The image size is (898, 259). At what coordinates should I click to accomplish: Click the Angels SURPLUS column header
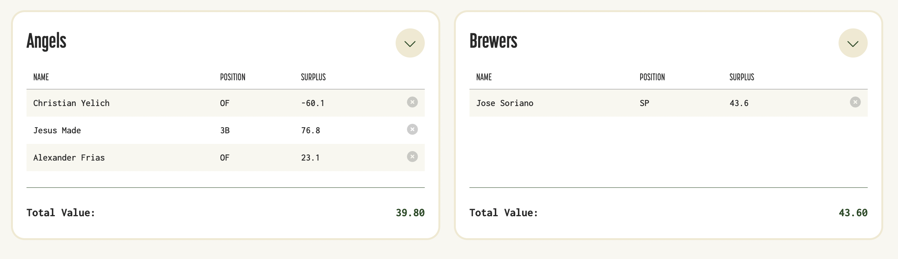313,77
